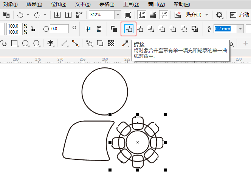
Task: Select the Ellipse tool
Action: tap(25, 43)
